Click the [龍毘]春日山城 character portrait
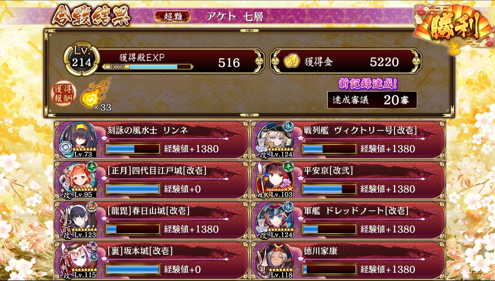 [78, 220]
